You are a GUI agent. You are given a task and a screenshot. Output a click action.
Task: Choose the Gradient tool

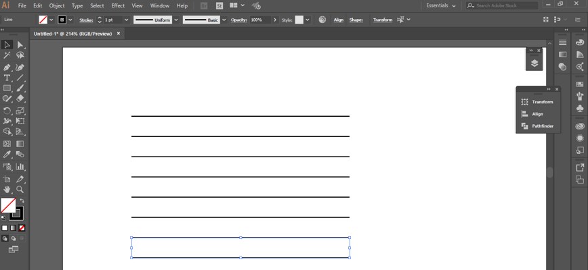(20, 144)
